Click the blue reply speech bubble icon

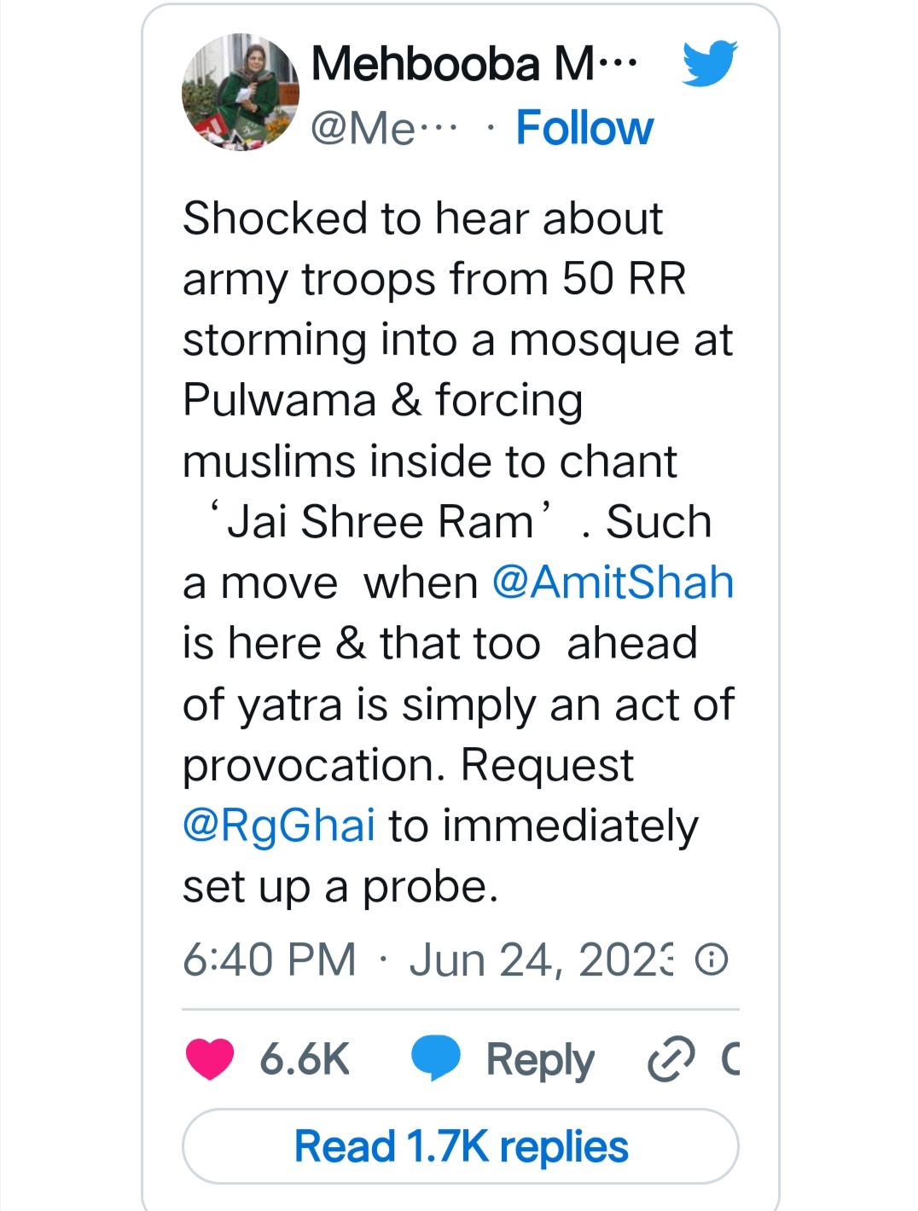tap(435, 1058)
